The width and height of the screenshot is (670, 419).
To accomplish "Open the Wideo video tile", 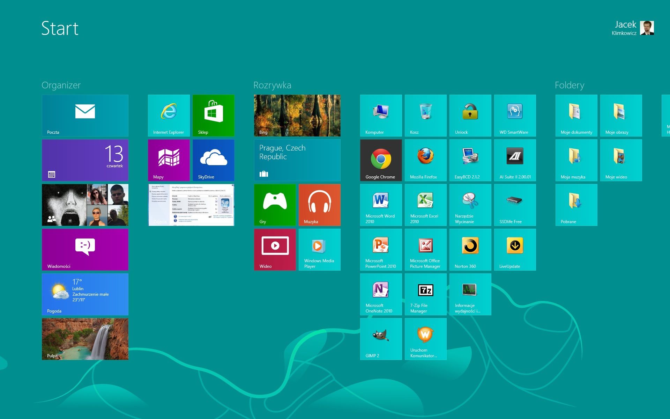I will point(275,250).
